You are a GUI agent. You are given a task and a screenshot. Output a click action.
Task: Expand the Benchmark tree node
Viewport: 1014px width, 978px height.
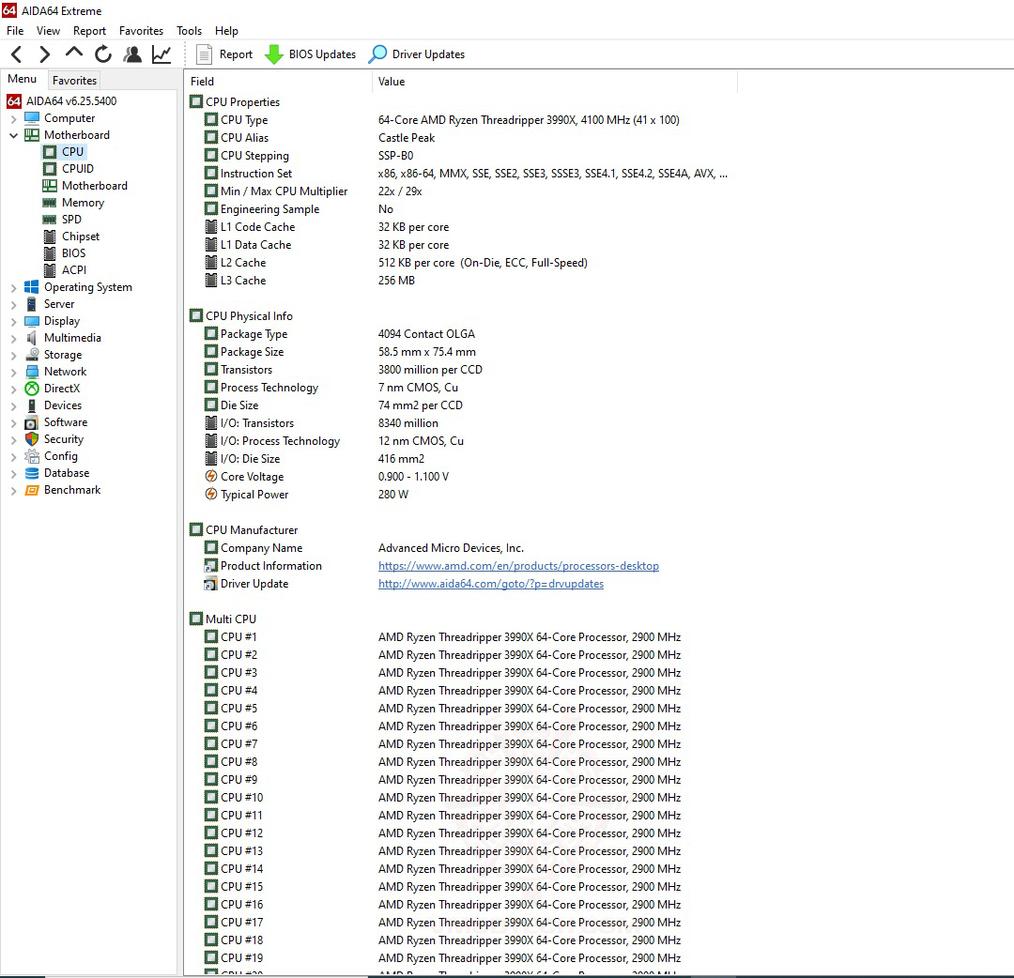(13, 491)
